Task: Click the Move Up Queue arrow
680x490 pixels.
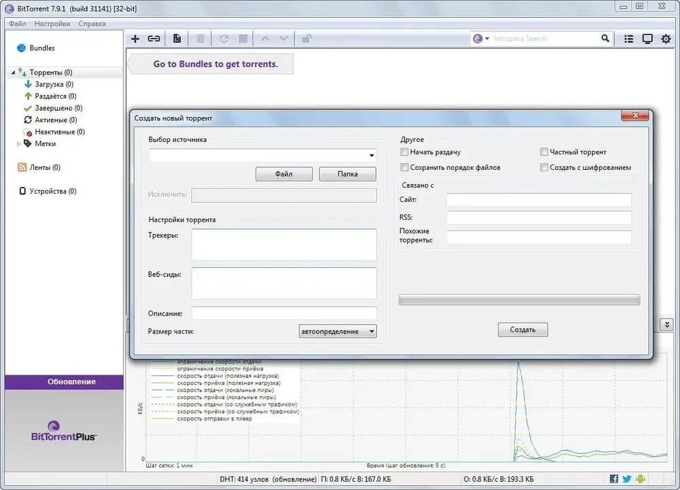Action: pos(265,39)
